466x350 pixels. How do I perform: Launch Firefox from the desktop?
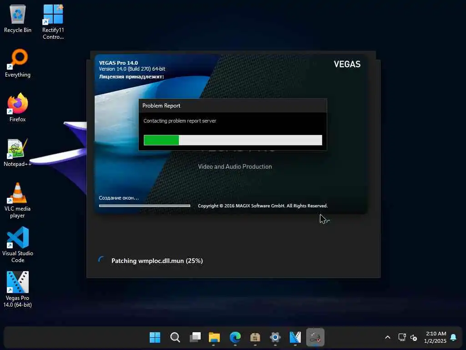click(x=18, y=108)
